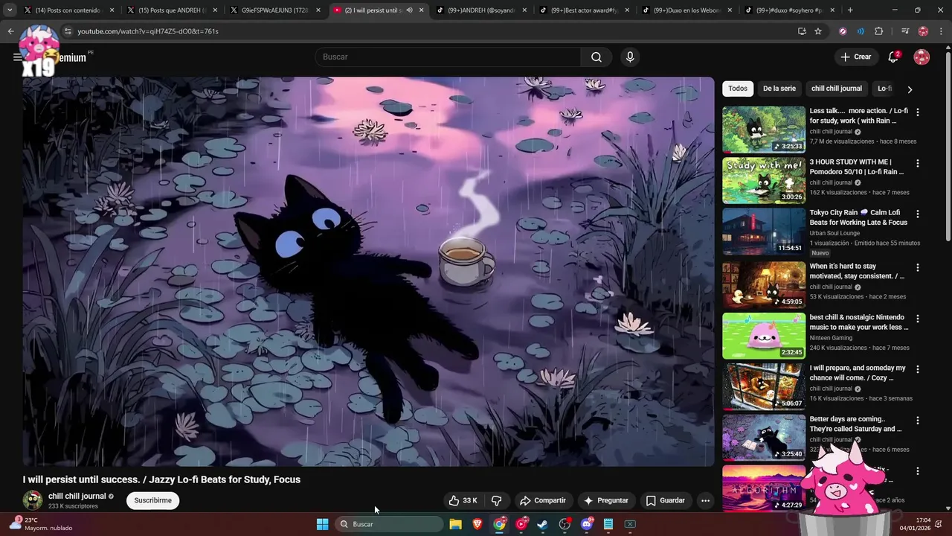Open 'I will prepare, and someday' thumbnail
Screen dimensions: 952x536
click(x=764, y=386)
